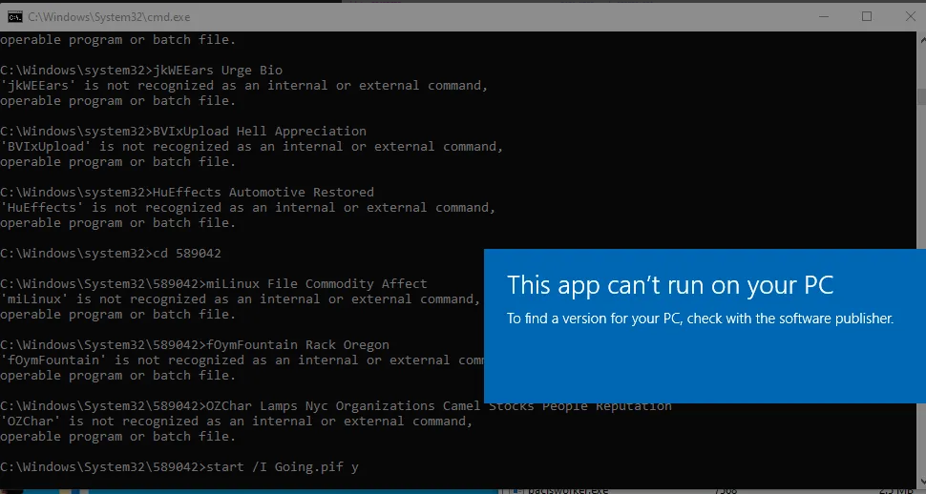Click the 'jkWEEars' is not recognized error line
The height and width of the screenshot is (494, 926).
(243, 86)
